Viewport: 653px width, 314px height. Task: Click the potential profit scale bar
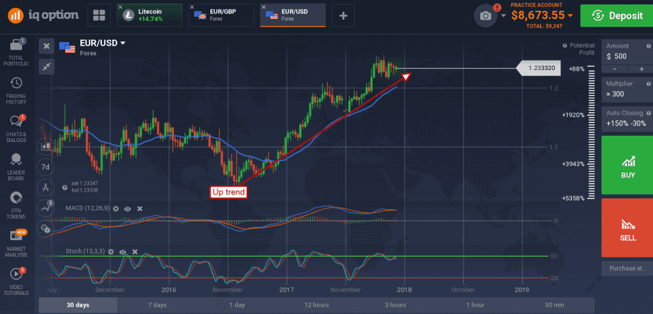point(592,133)
